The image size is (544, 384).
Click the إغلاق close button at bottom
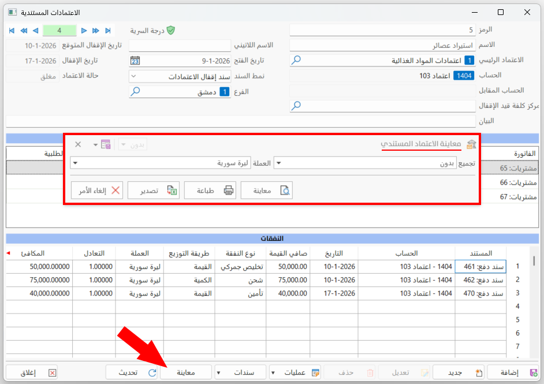pos(32,372)
